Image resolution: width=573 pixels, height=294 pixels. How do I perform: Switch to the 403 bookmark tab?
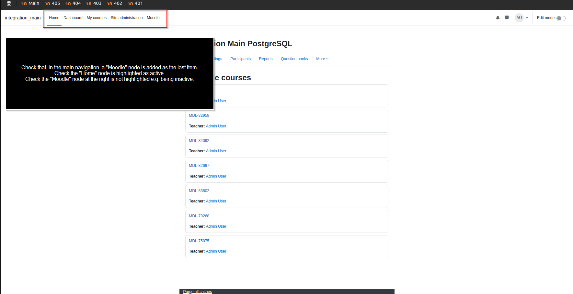94,3
